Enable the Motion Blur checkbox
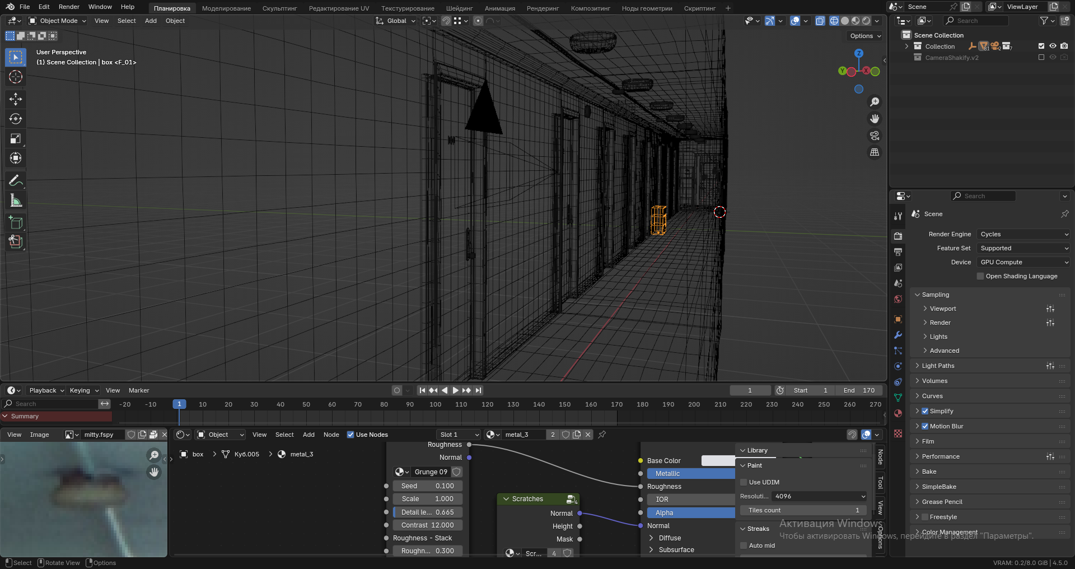 925,426
